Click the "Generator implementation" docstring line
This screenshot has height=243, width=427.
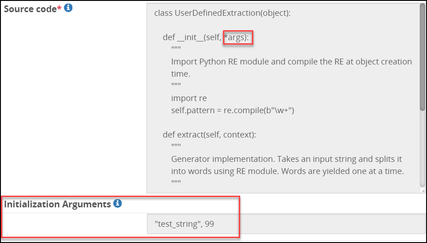click(286, 159)
